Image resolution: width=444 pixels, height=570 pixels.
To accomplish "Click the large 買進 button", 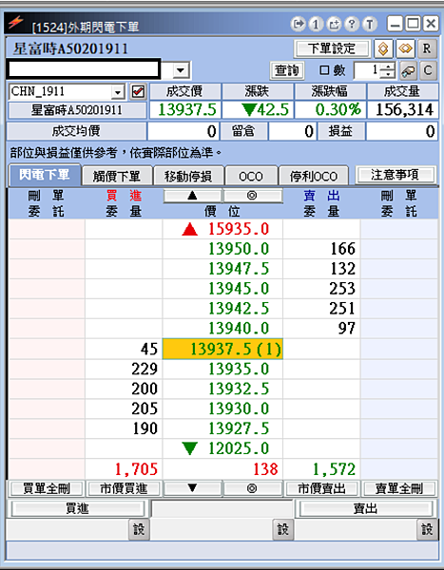I will [x=77, y=508].
